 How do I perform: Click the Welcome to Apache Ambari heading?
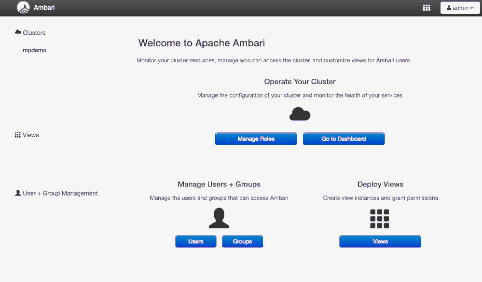tap(201, 43)
